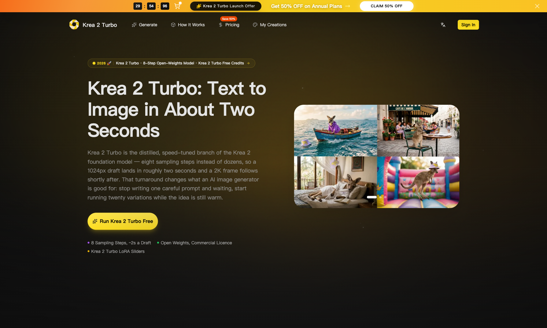Click the Krea 2 Turbo Launch Offer pill
The image size is (547, 328).
coord(226,6)
